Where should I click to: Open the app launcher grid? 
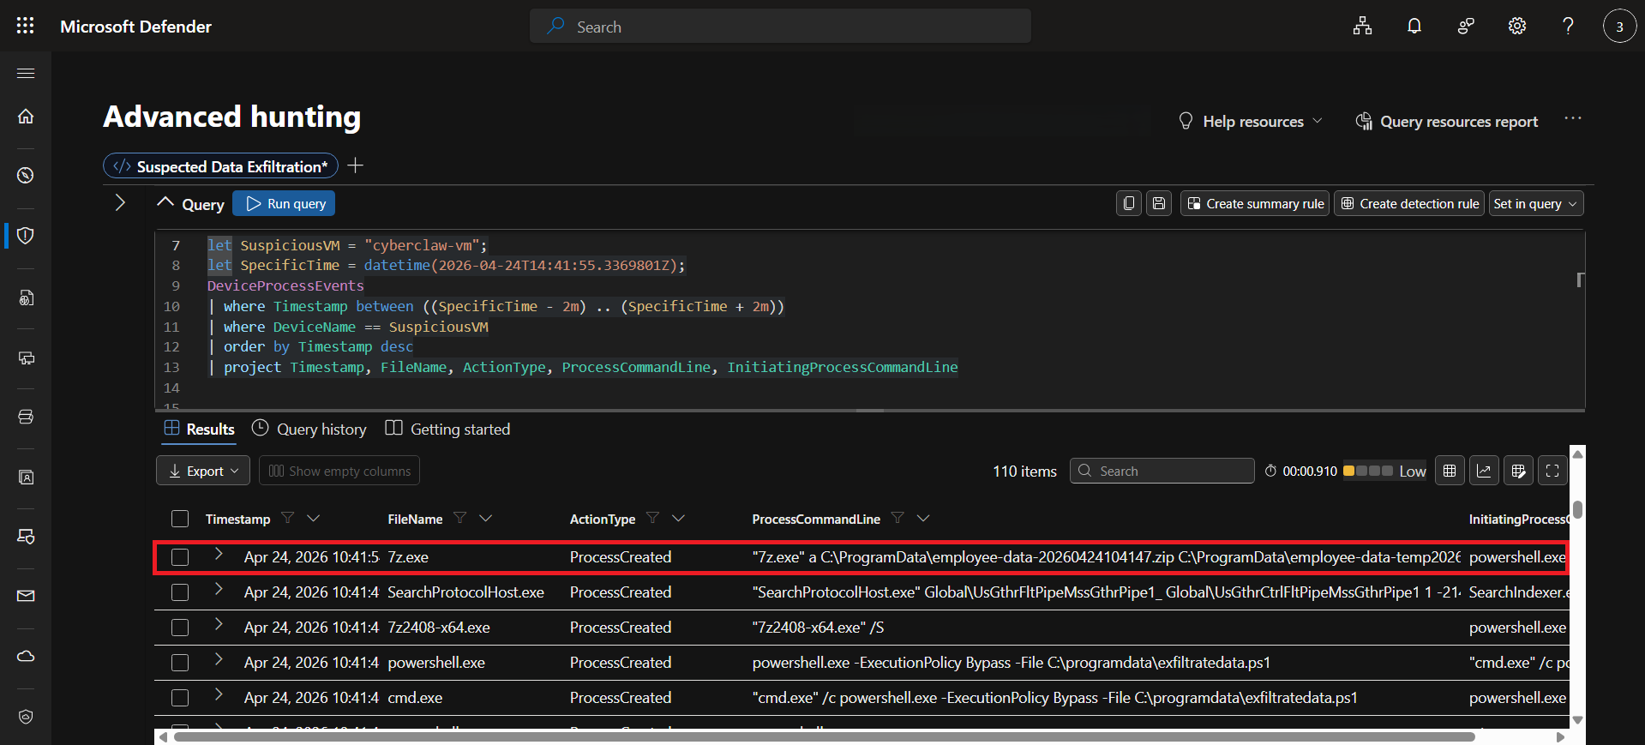click(x=26, y=26)
